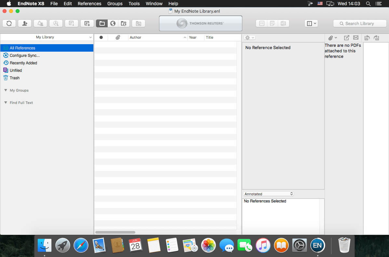Click the Share Library person icon
This screenshot has width=389, height=257.
coord(25,23)
